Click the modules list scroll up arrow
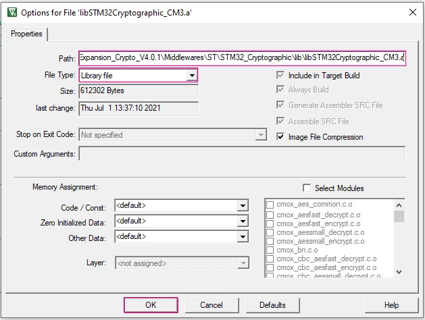The image size is (425, 320). coord(399,205)
